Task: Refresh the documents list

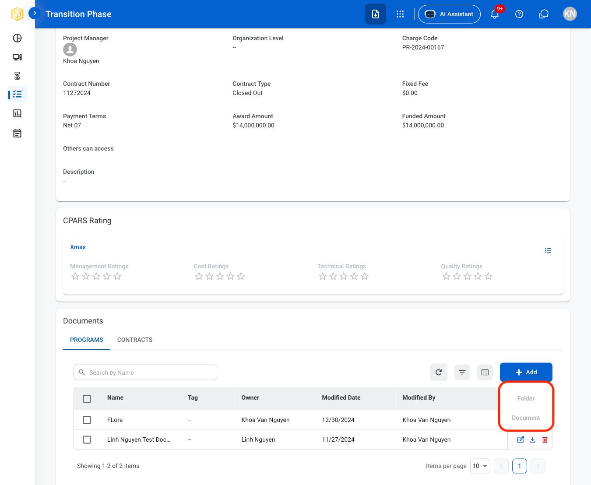Action: [439, 372]
